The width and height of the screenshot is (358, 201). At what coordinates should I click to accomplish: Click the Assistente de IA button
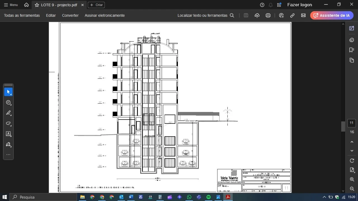coord(331,15)
